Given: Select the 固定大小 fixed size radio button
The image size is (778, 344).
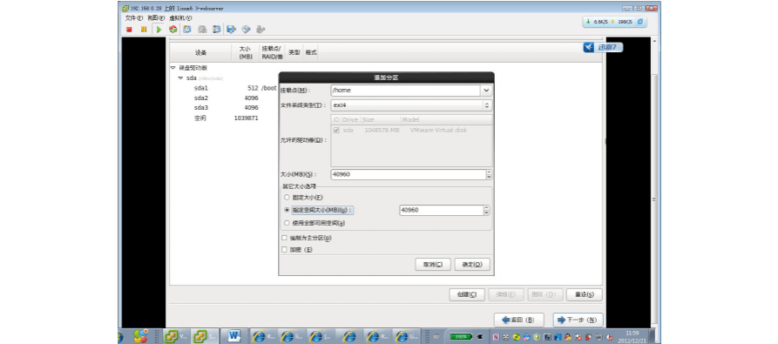Looking at the screenshot, I should pos(287,198).
